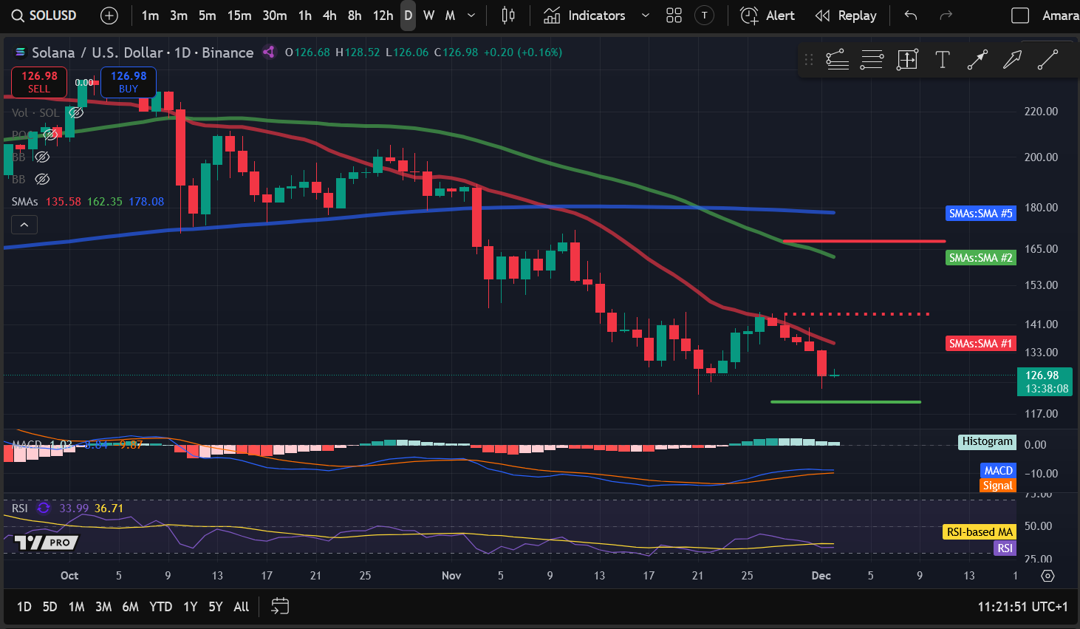
Task: Open the layout setup grid icon
Action: point(674,16)
